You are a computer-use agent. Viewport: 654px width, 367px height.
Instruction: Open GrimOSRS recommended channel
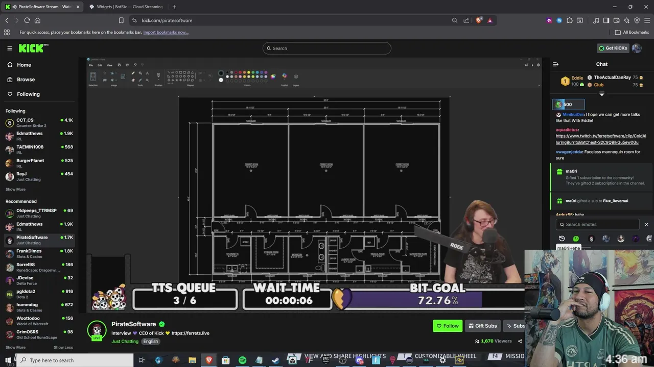pos(39,334)
